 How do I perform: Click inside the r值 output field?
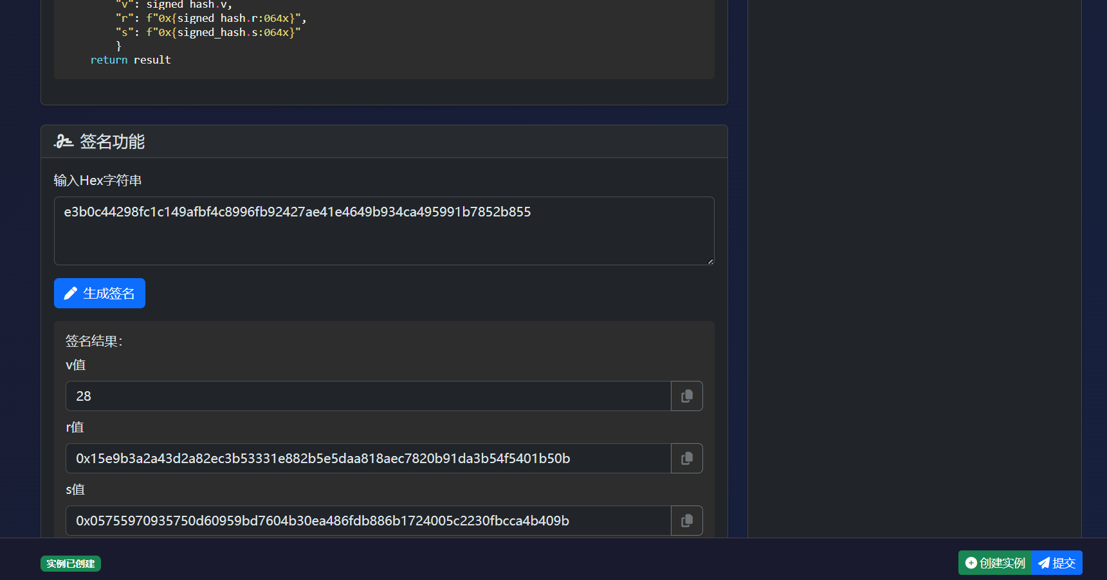point(368,459)
